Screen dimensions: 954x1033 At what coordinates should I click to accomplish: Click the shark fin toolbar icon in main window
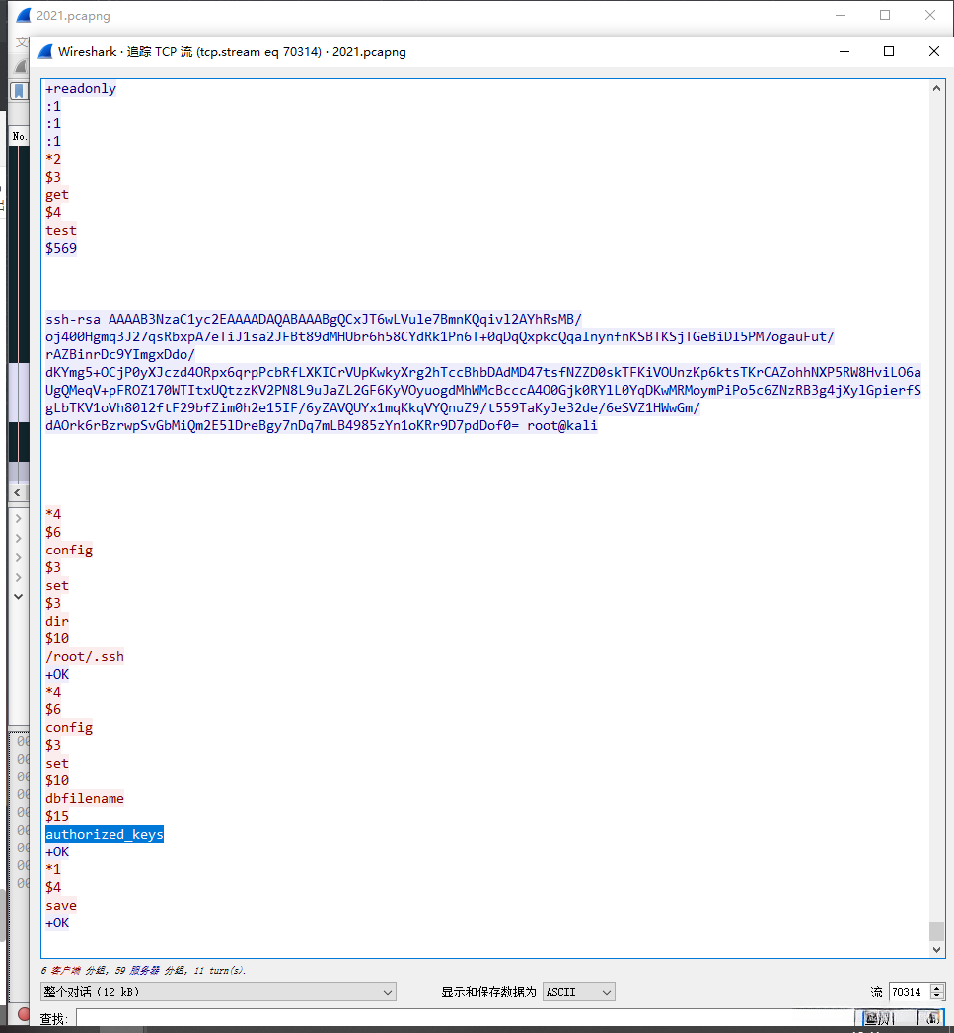pos(22,66)
